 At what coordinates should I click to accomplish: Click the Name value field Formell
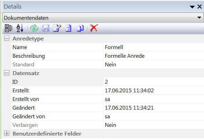tap(154, 47)
